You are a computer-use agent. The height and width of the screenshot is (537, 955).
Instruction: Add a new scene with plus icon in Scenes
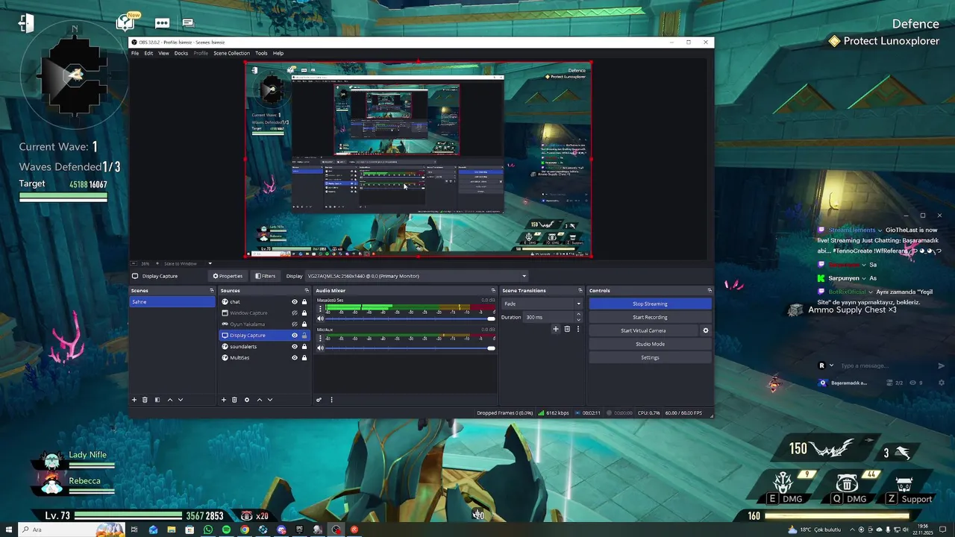click(134, 400)
